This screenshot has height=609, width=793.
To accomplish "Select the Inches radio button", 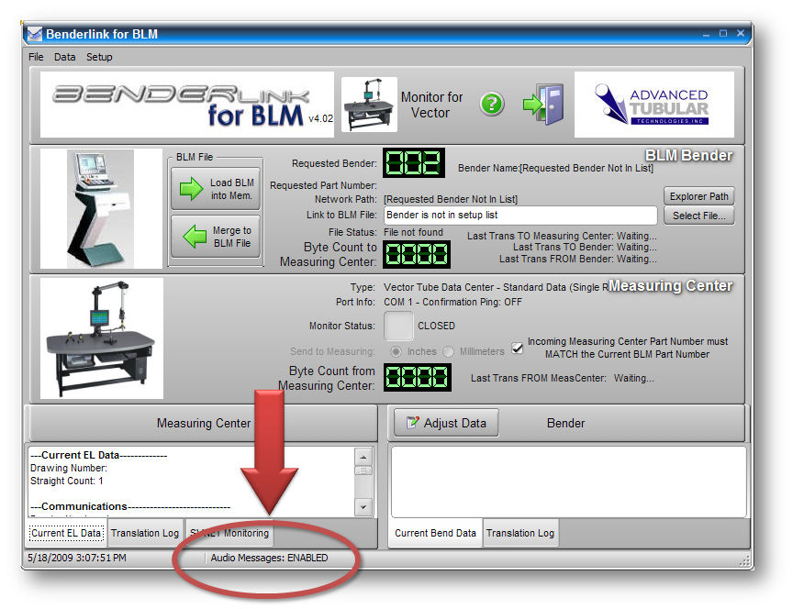I will [396, 351].
